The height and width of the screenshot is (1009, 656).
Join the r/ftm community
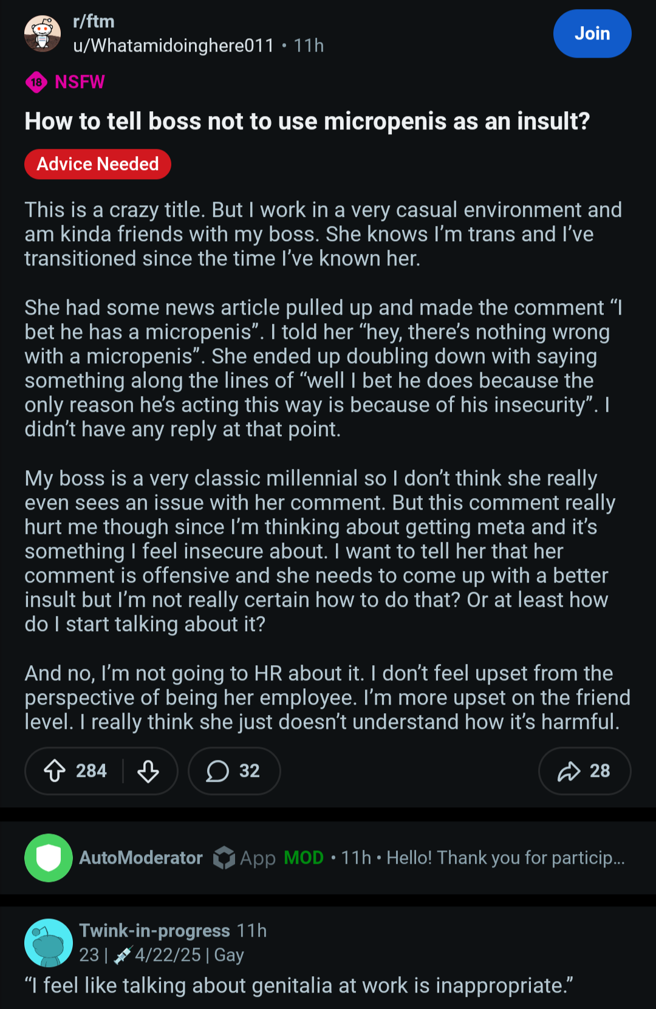(x=592, y=33)
